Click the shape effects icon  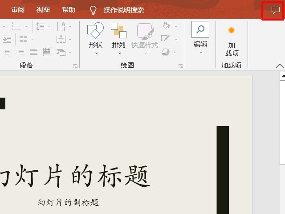pos(165,52)
